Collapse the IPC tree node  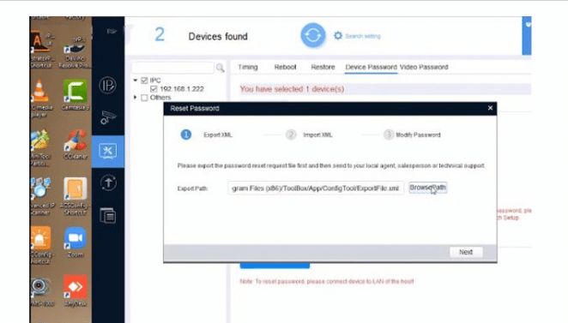[x=135, y=81]
